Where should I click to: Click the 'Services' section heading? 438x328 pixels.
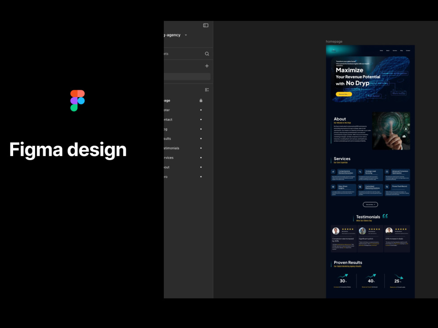click(x=342, y=159)
